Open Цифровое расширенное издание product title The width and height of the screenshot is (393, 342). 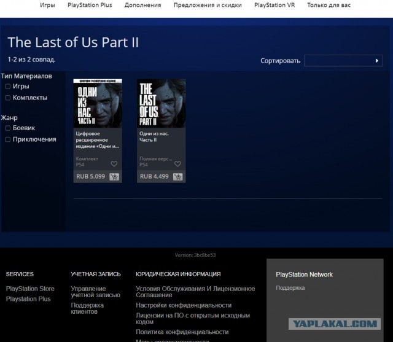[x=97, y=140]
